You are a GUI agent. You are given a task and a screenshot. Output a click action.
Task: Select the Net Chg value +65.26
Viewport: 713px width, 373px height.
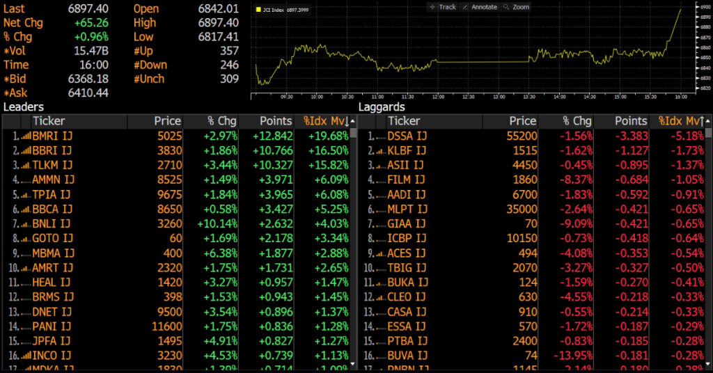point(91,23)
